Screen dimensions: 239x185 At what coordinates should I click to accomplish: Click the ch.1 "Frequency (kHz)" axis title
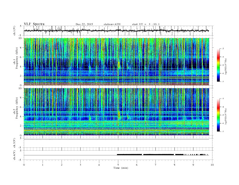17,58
